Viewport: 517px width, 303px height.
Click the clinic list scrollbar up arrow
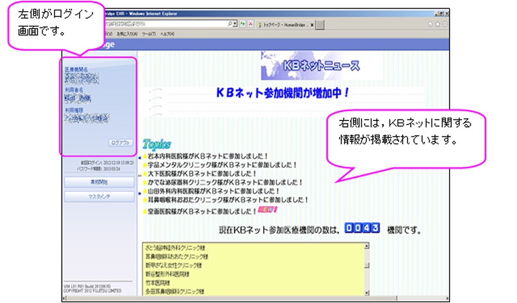367,246
